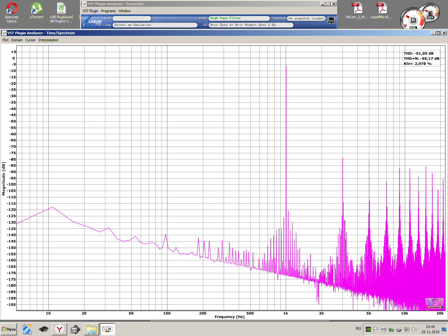The image size is (448, 336).
Task: Open the network status tray icon
Action: point(407,329)
